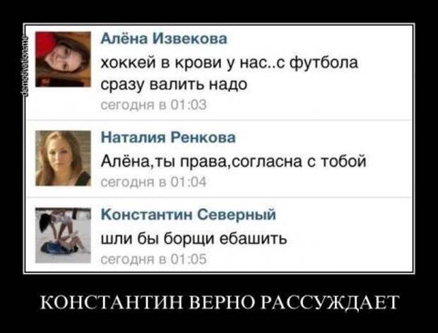Visit Наталия Ренкова's profile name link
The height and width of the screenshot is (333, 438).
click(x=168, y=137)
